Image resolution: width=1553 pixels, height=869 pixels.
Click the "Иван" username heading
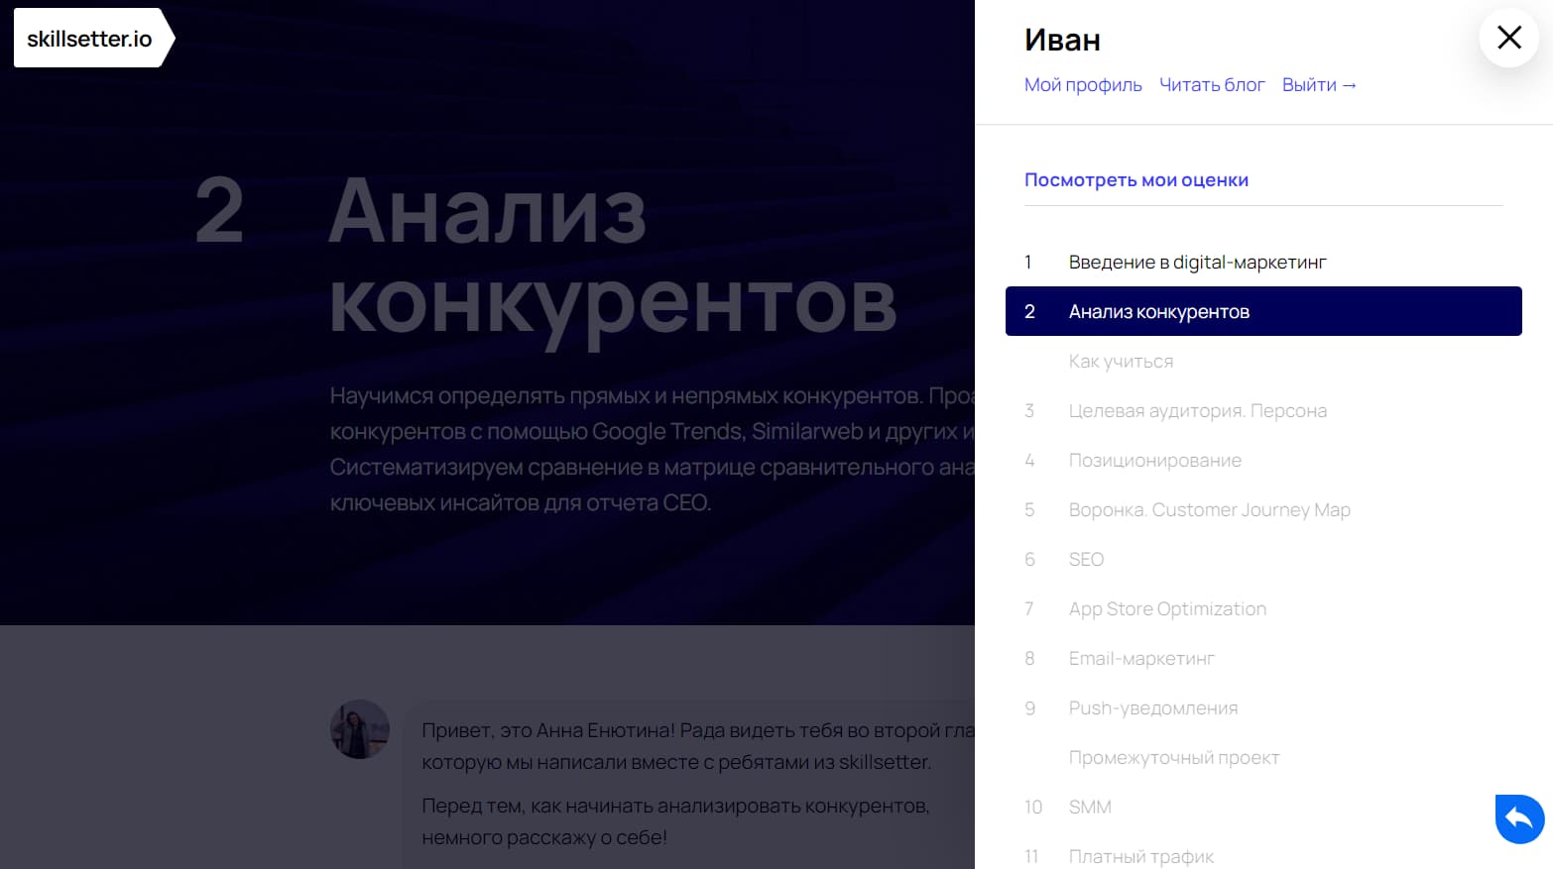pos(1062,41)
